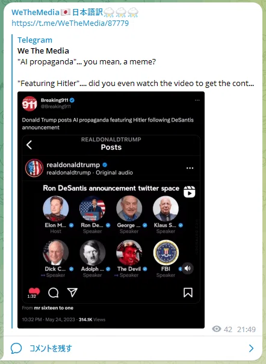Open the t.me/WeTheMedia/87779 link
The height and width of the screenshot is (364, 266).
pos(70,23)
